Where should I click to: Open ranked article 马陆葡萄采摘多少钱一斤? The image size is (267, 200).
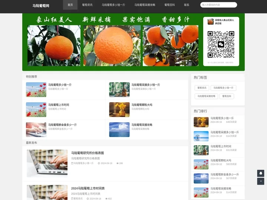point(225,132)
